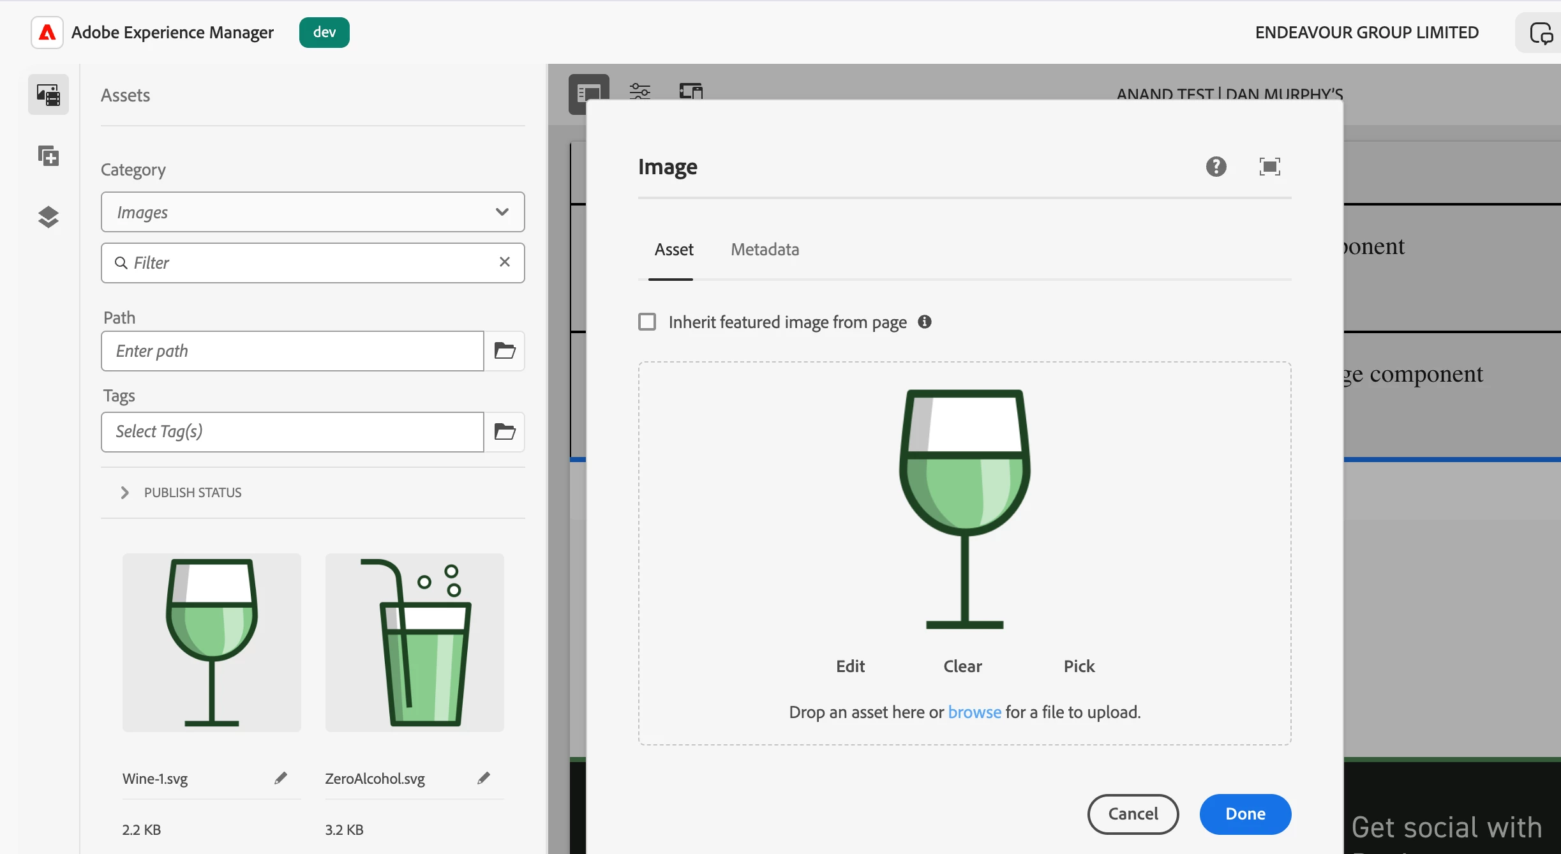
Task: Click the edit pencil for ZeroAlcohol.svg
Action: [x=484, y=778]
